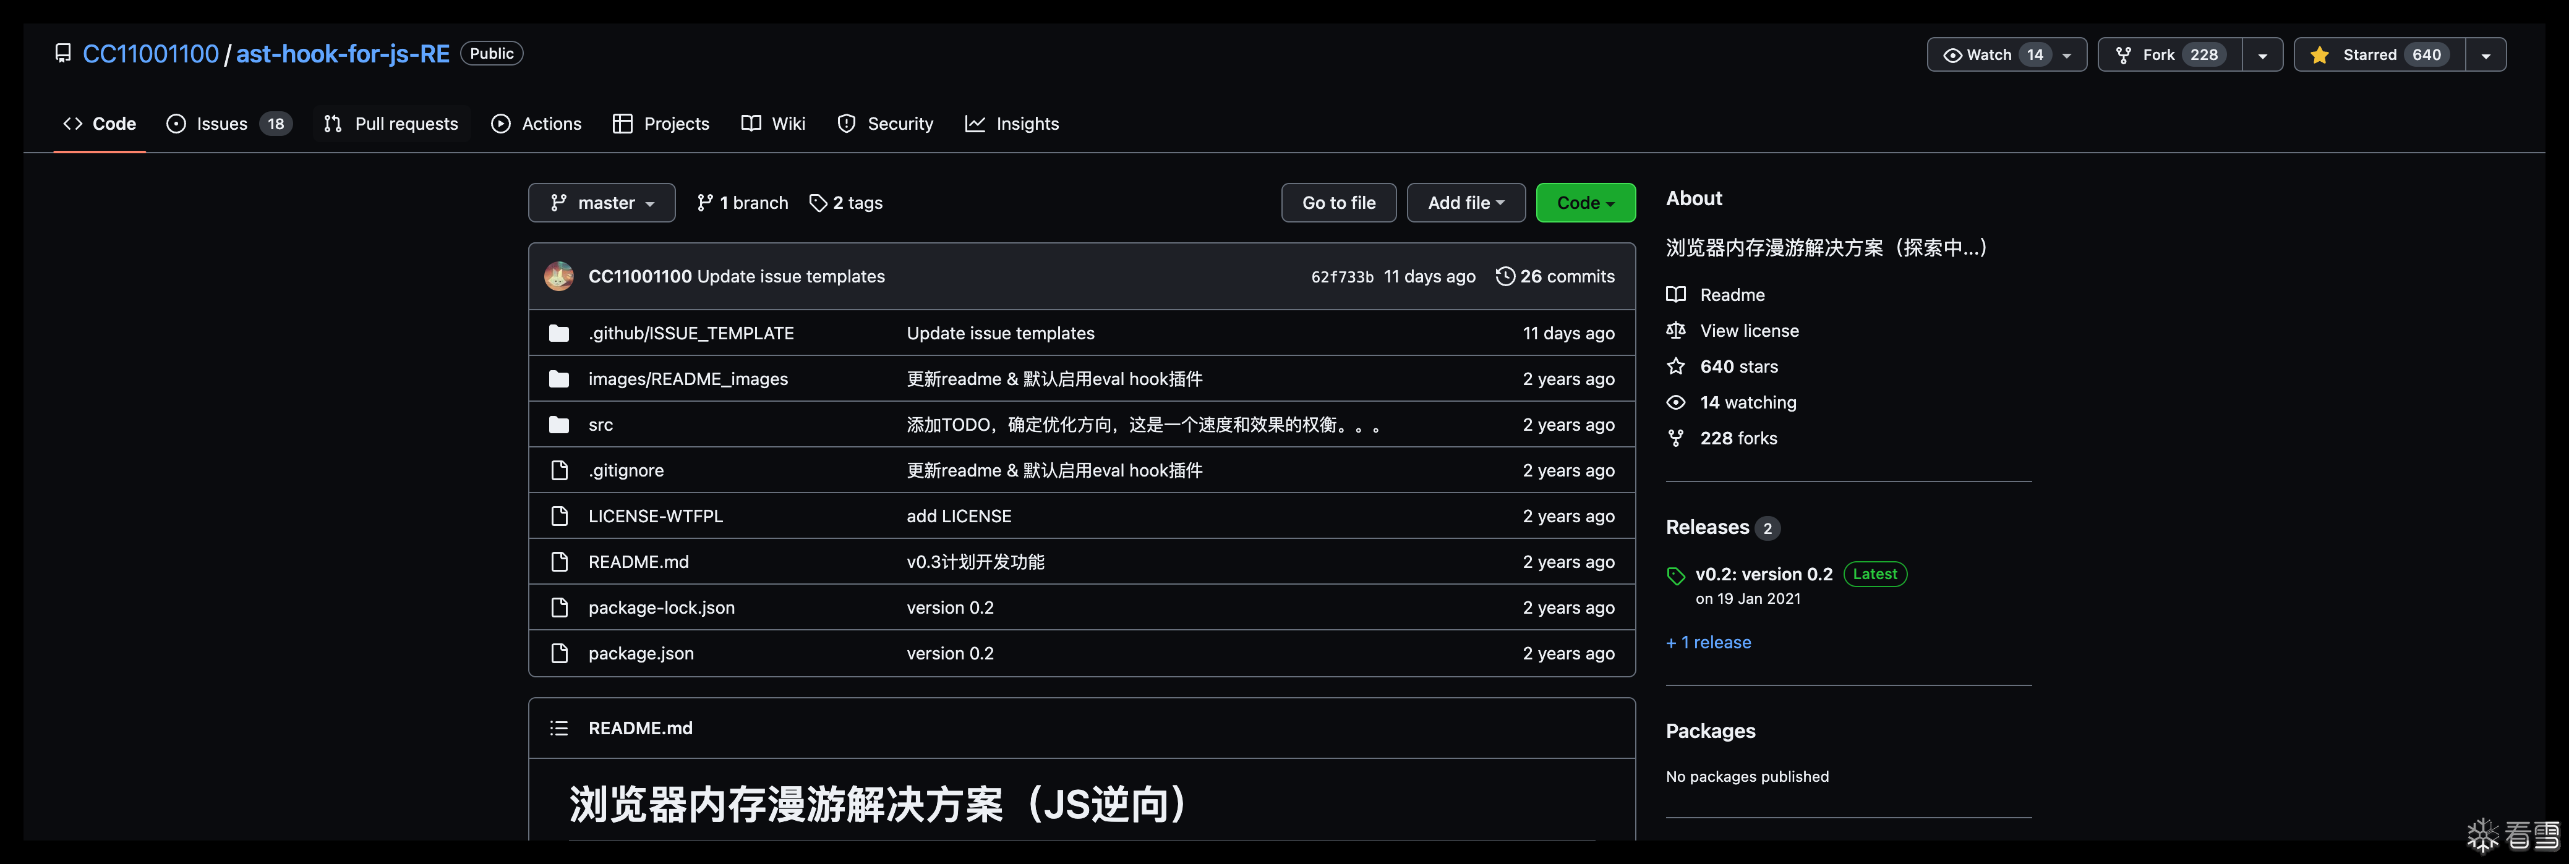Open the Packages heading link

[x=1711, y=731]
